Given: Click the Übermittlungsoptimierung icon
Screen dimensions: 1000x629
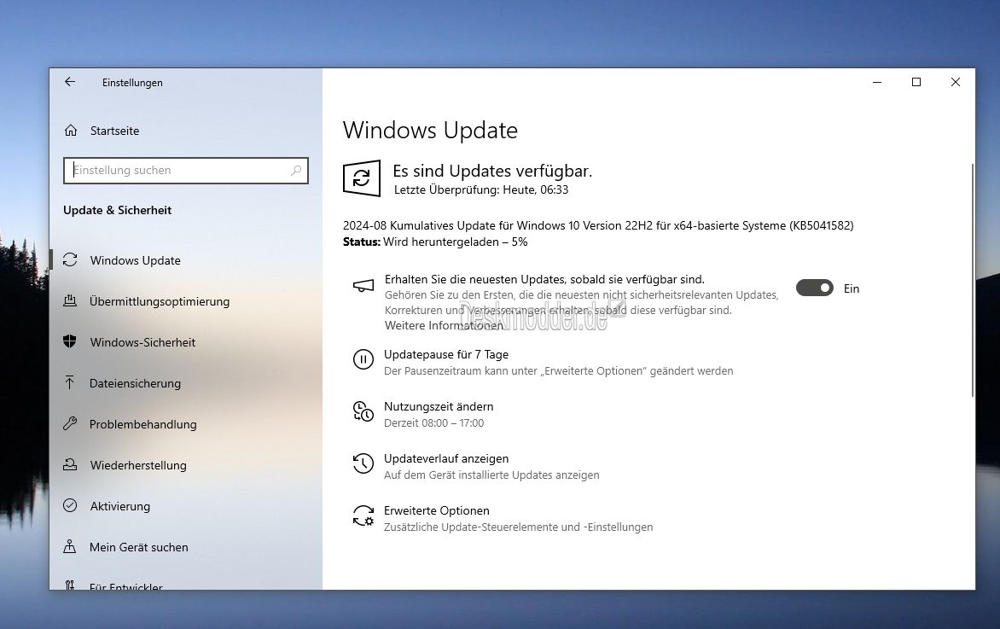Looking at the screenshot, I should [70, 301].
